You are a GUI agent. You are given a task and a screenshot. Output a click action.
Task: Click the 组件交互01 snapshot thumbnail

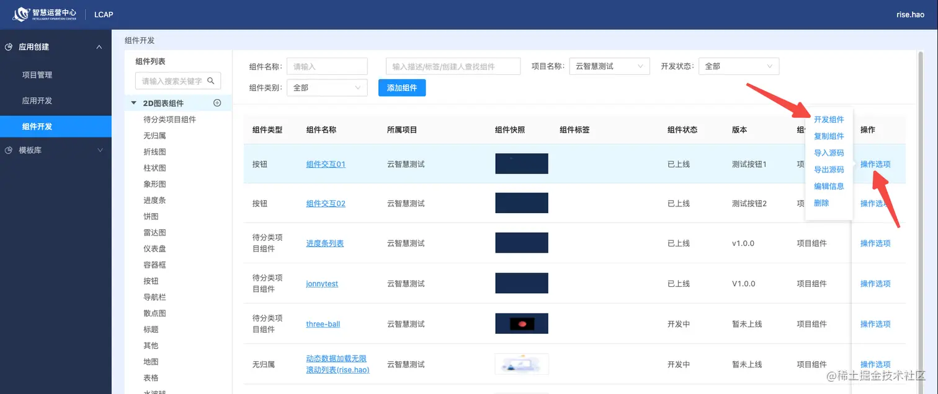(522, 164)
